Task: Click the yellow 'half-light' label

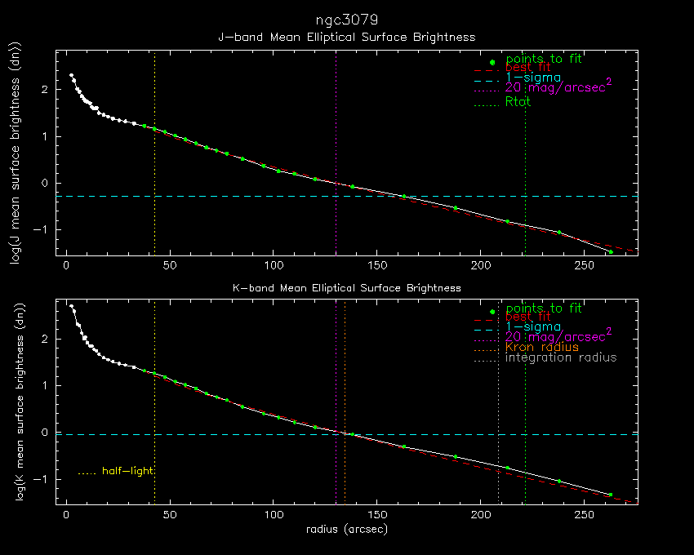Action: pos(127,471)
